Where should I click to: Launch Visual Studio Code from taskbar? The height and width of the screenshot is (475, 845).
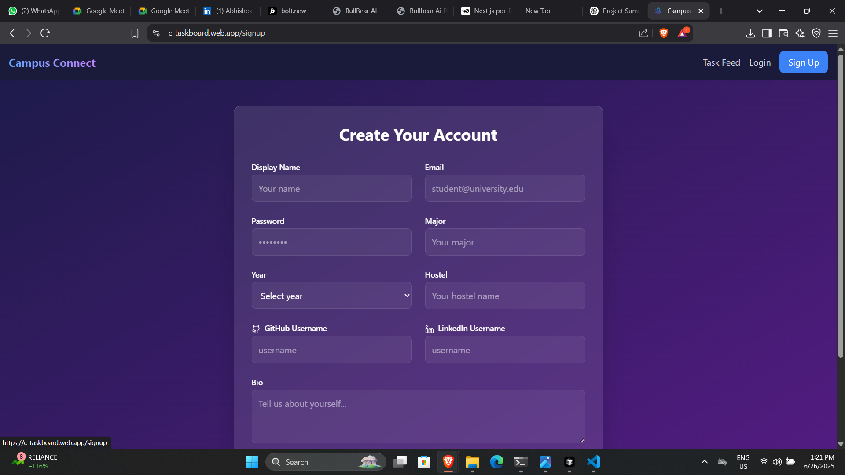[593, 462]
